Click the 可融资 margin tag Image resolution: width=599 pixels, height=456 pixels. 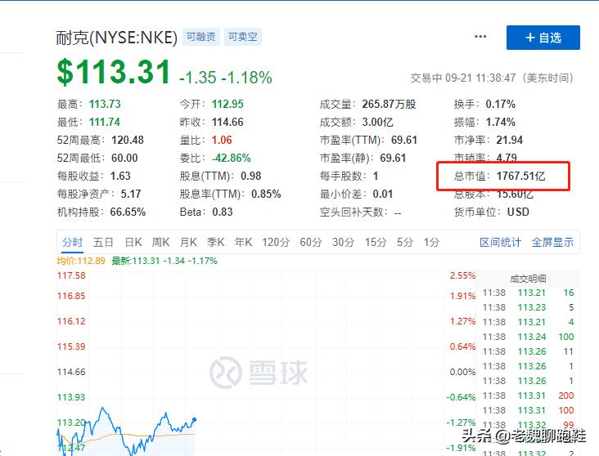201,37
